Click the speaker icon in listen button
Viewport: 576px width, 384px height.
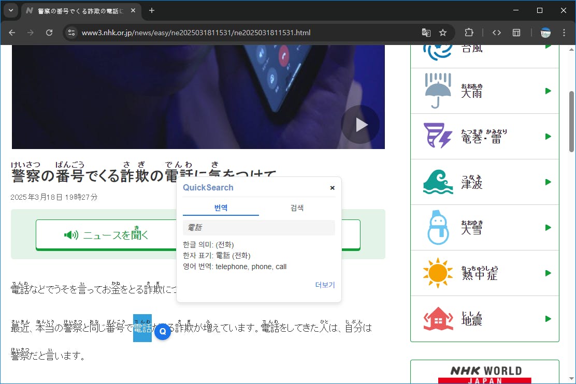coord(71,235)
